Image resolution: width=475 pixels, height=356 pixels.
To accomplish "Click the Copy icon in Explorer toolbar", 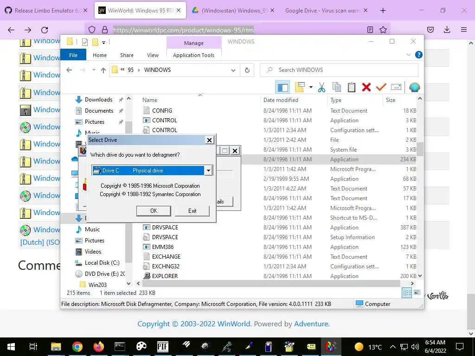I will click(x=337, y=87).
